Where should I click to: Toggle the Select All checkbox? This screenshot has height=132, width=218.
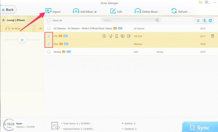[x=49, y=20]
